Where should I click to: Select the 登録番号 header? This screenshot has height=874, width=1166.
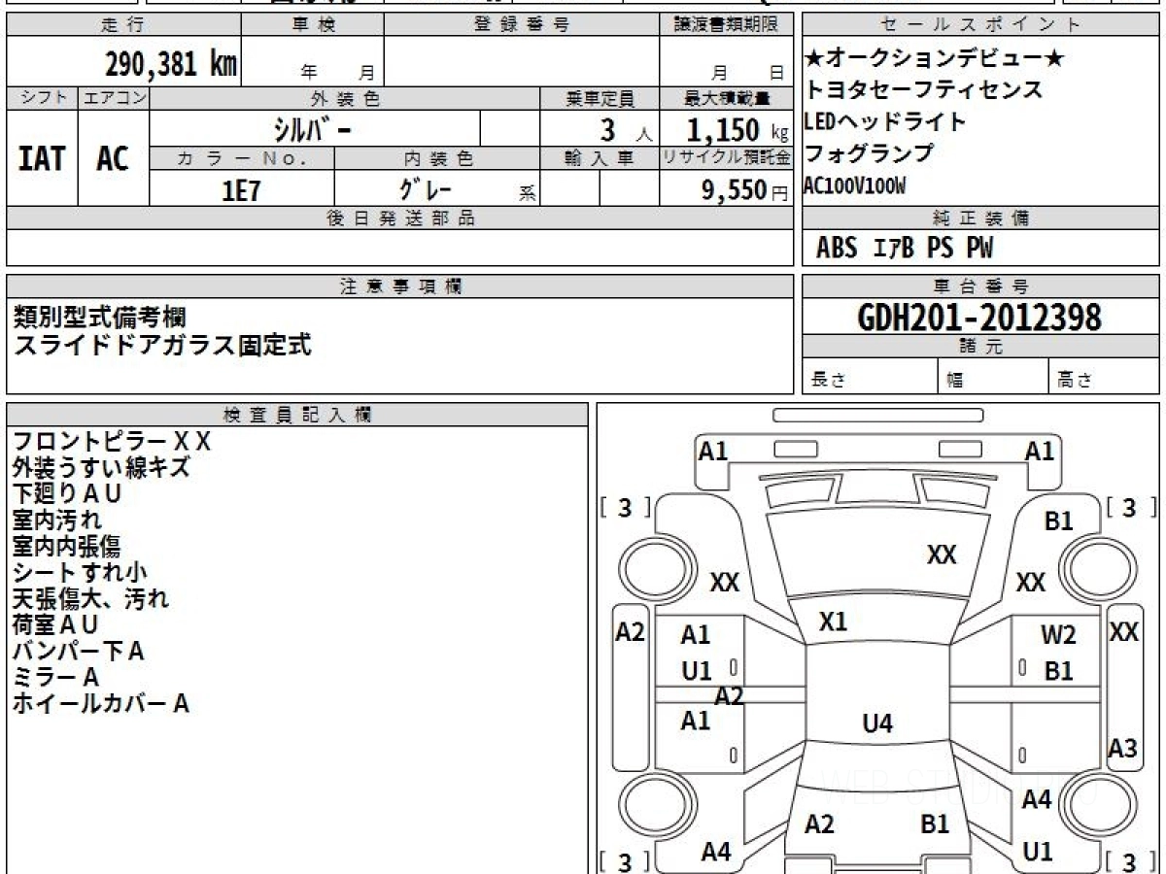[522, 25]
